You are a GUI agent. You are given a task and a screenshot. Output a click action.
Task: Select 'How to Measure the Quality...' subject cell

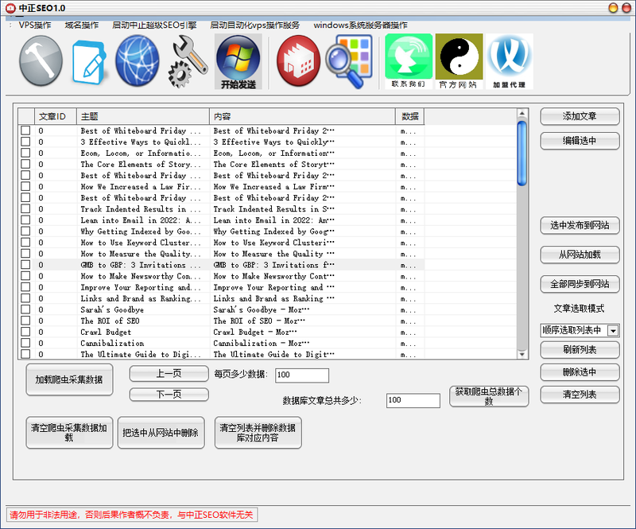click(x=143, y=254)
